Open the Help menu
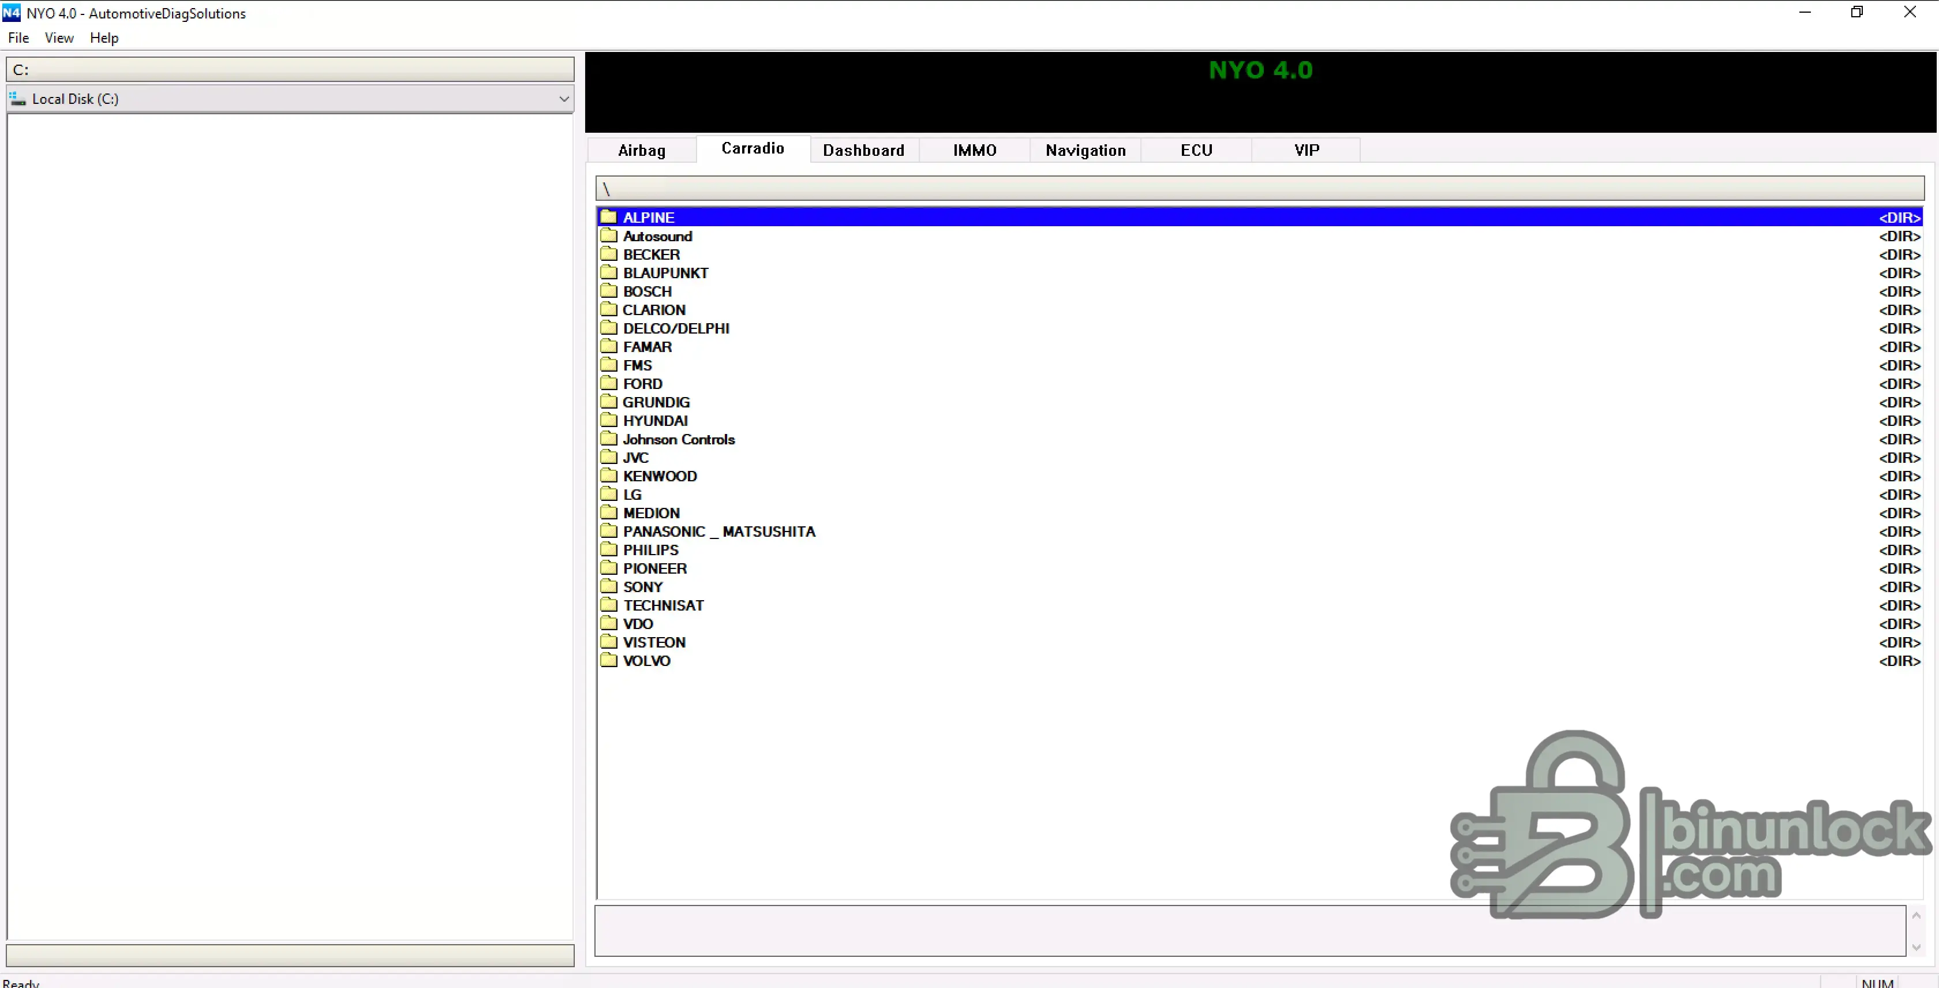Image resolution: width=1939 pixels, height=988 pixels. coord(104,38)
